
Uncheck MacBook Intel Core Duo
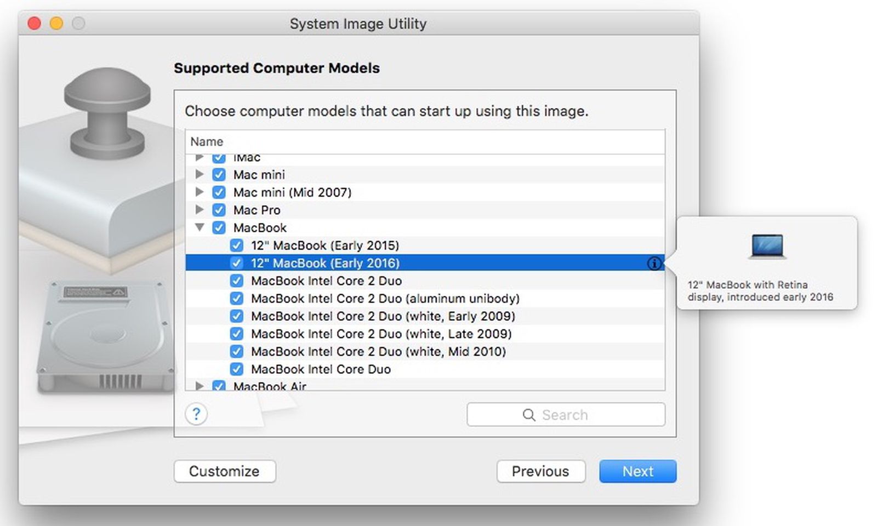[x=237, y=369]
